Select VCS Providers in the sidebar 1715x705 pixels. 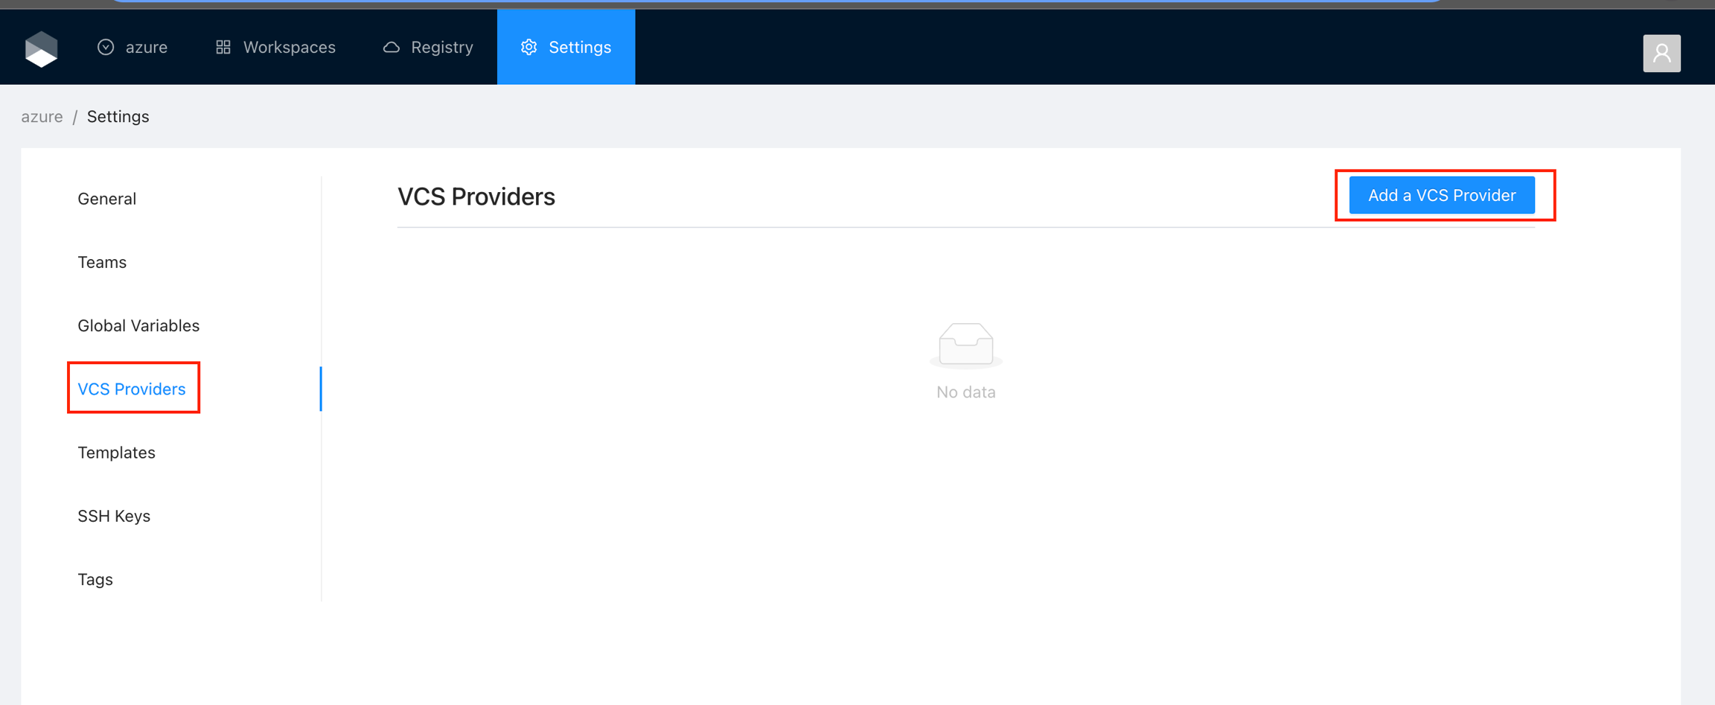coord(132,389)
